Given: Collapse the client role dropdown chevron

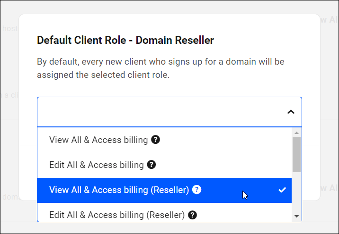Looking at the screenshot, I should pyautogui.click(x=291, y=112).
